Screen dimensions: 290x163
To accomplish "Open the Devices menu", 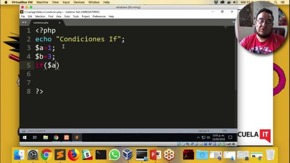I will (x=79, y=2).
